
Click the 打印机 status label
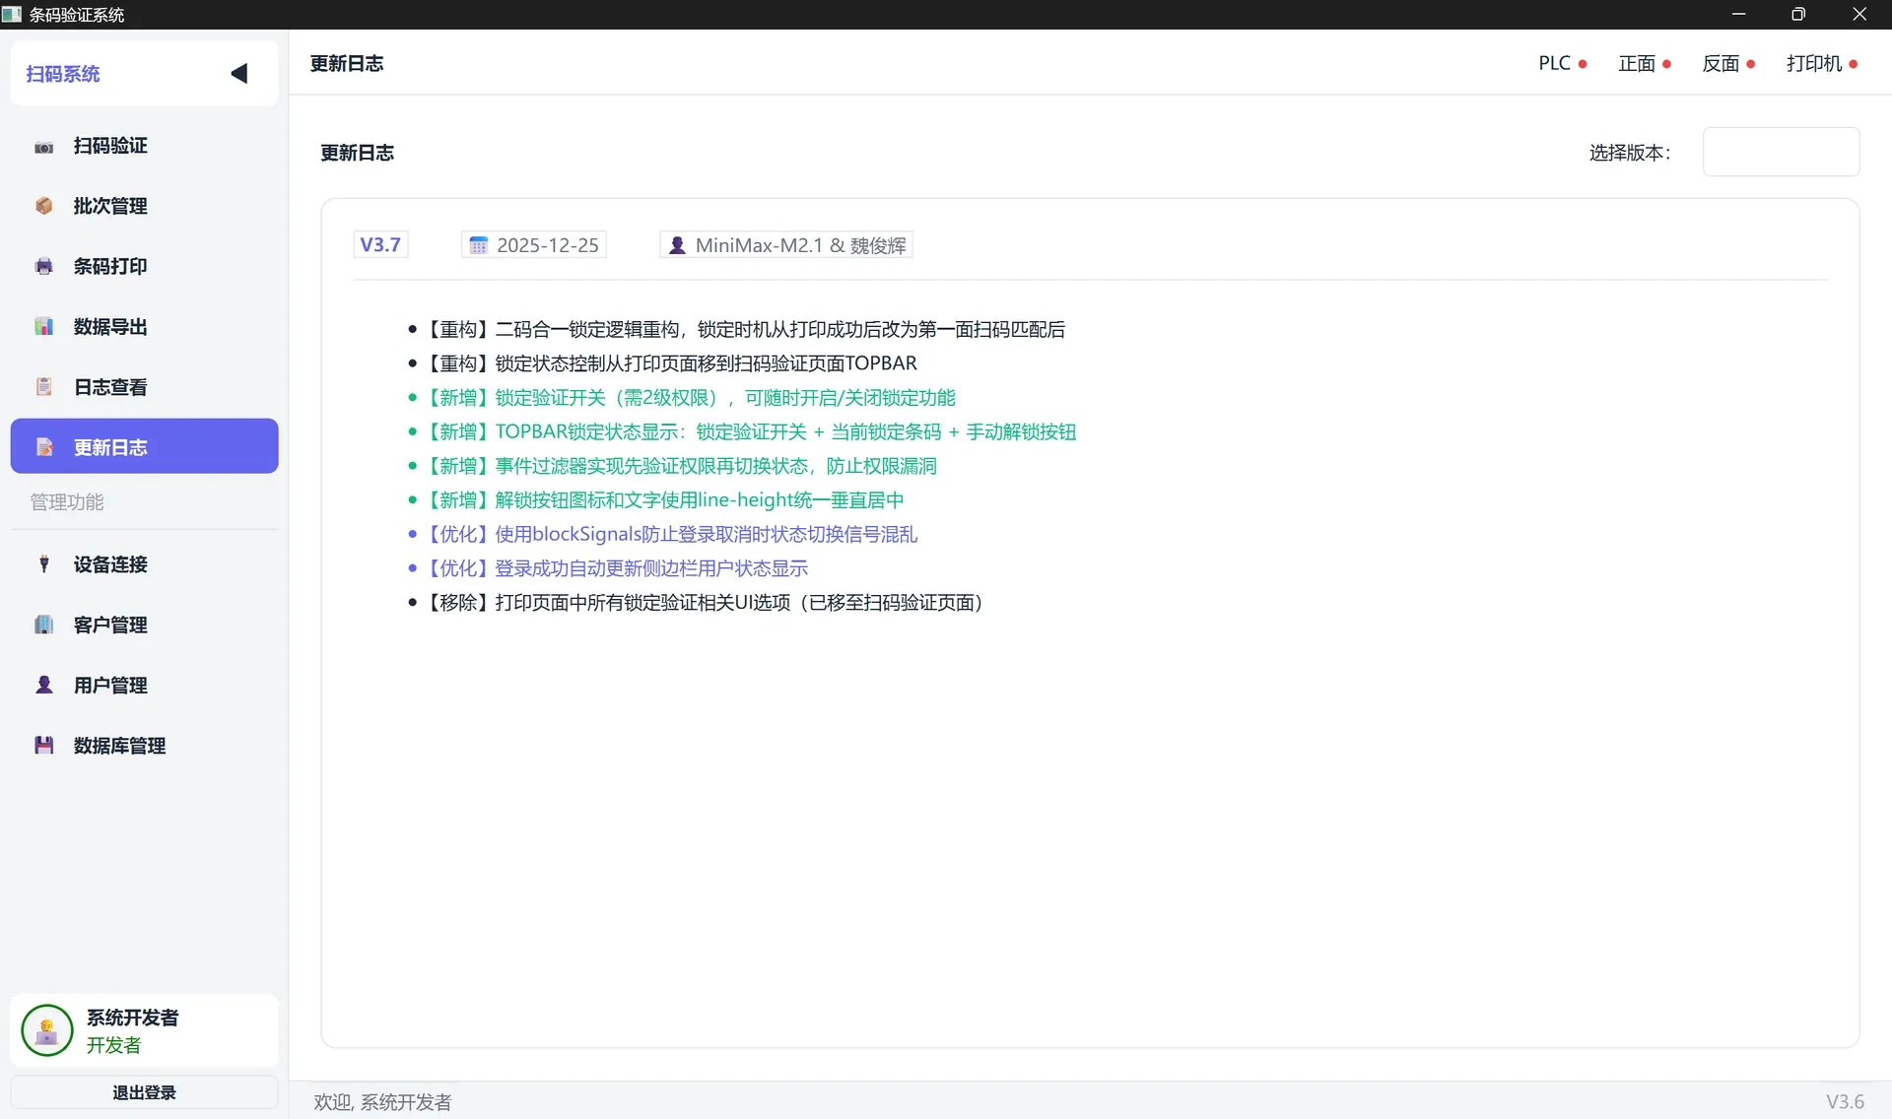coord(1813,63)
